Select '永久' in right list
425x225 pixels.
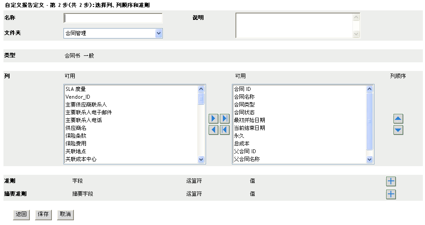click(x=300, y=136)
